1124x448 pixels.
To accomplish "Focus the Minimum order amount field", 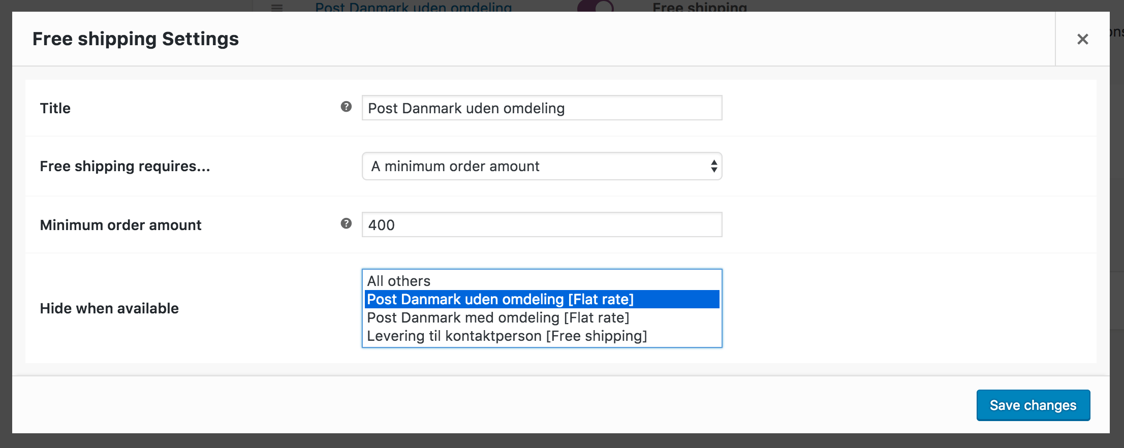I will (542, 225).
